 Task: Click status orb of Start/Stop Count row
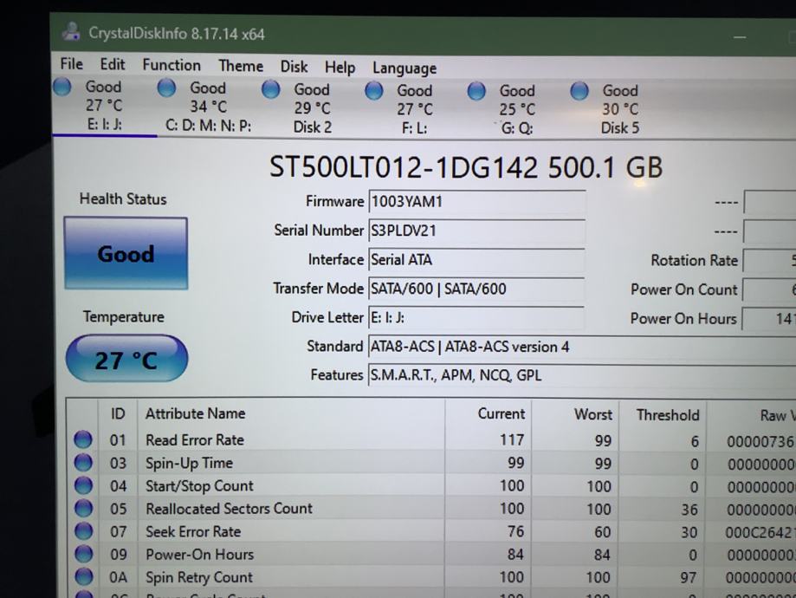(84, 485)
